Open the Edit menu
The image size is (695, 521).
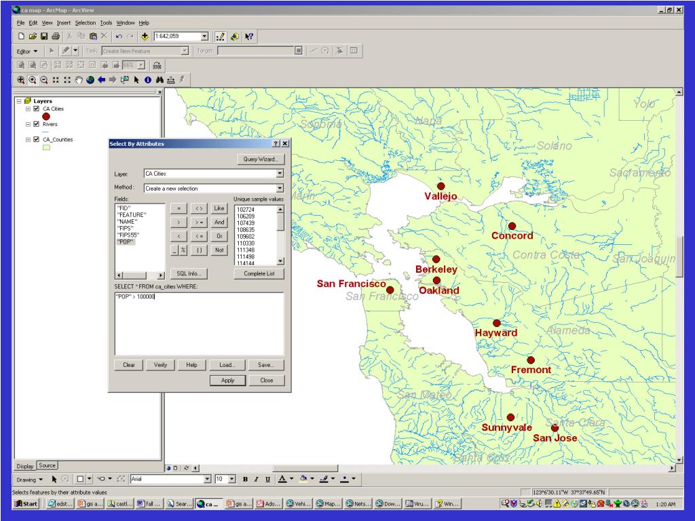pos(33,22)
